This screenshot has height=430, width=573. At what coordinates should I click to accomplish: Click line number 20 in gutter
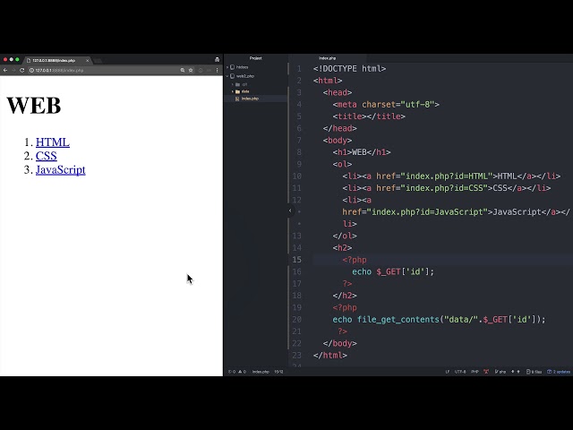click(296, 320)
